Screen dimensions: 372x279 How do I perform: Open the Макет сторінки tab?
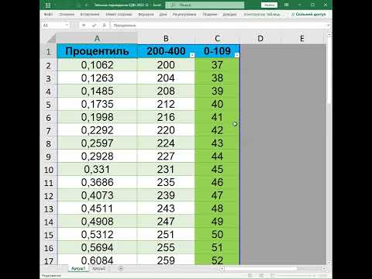tap(119, 15)
